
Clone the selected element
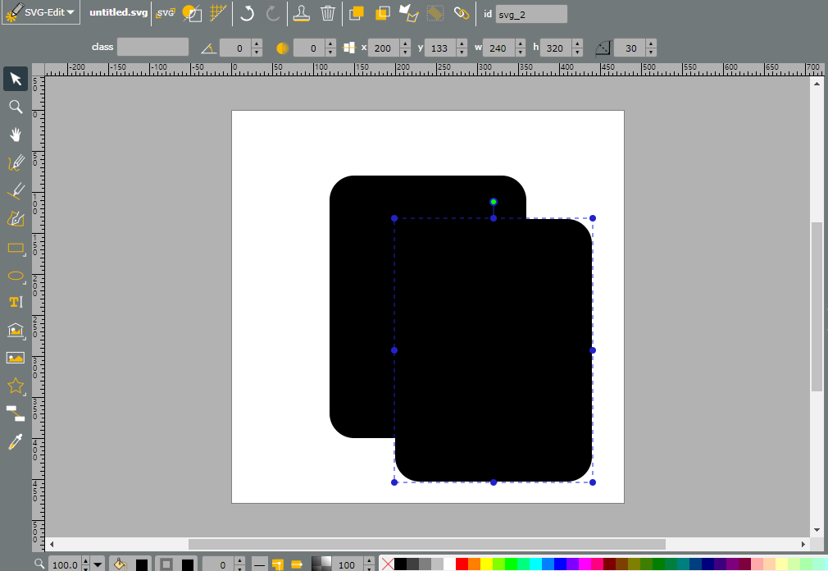[302, 12]
